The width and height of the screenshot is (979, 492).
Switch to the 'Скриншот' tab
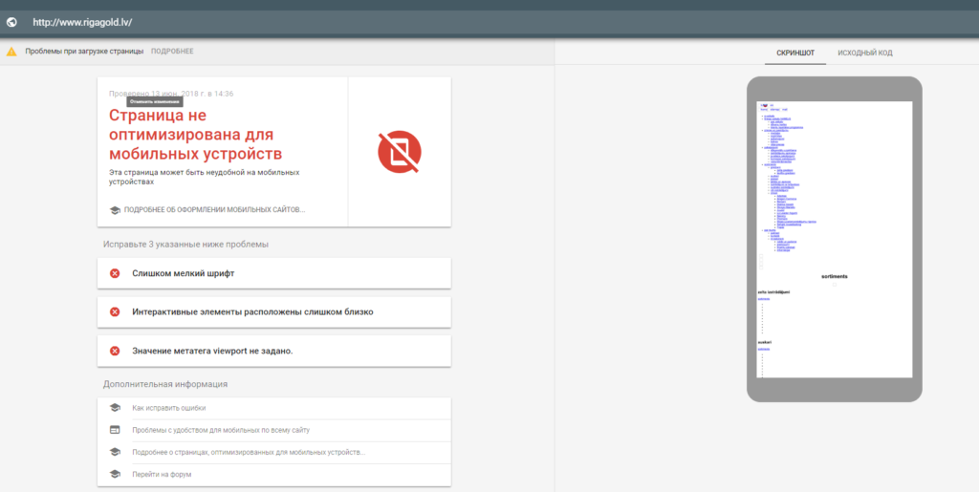coord(794,53)
